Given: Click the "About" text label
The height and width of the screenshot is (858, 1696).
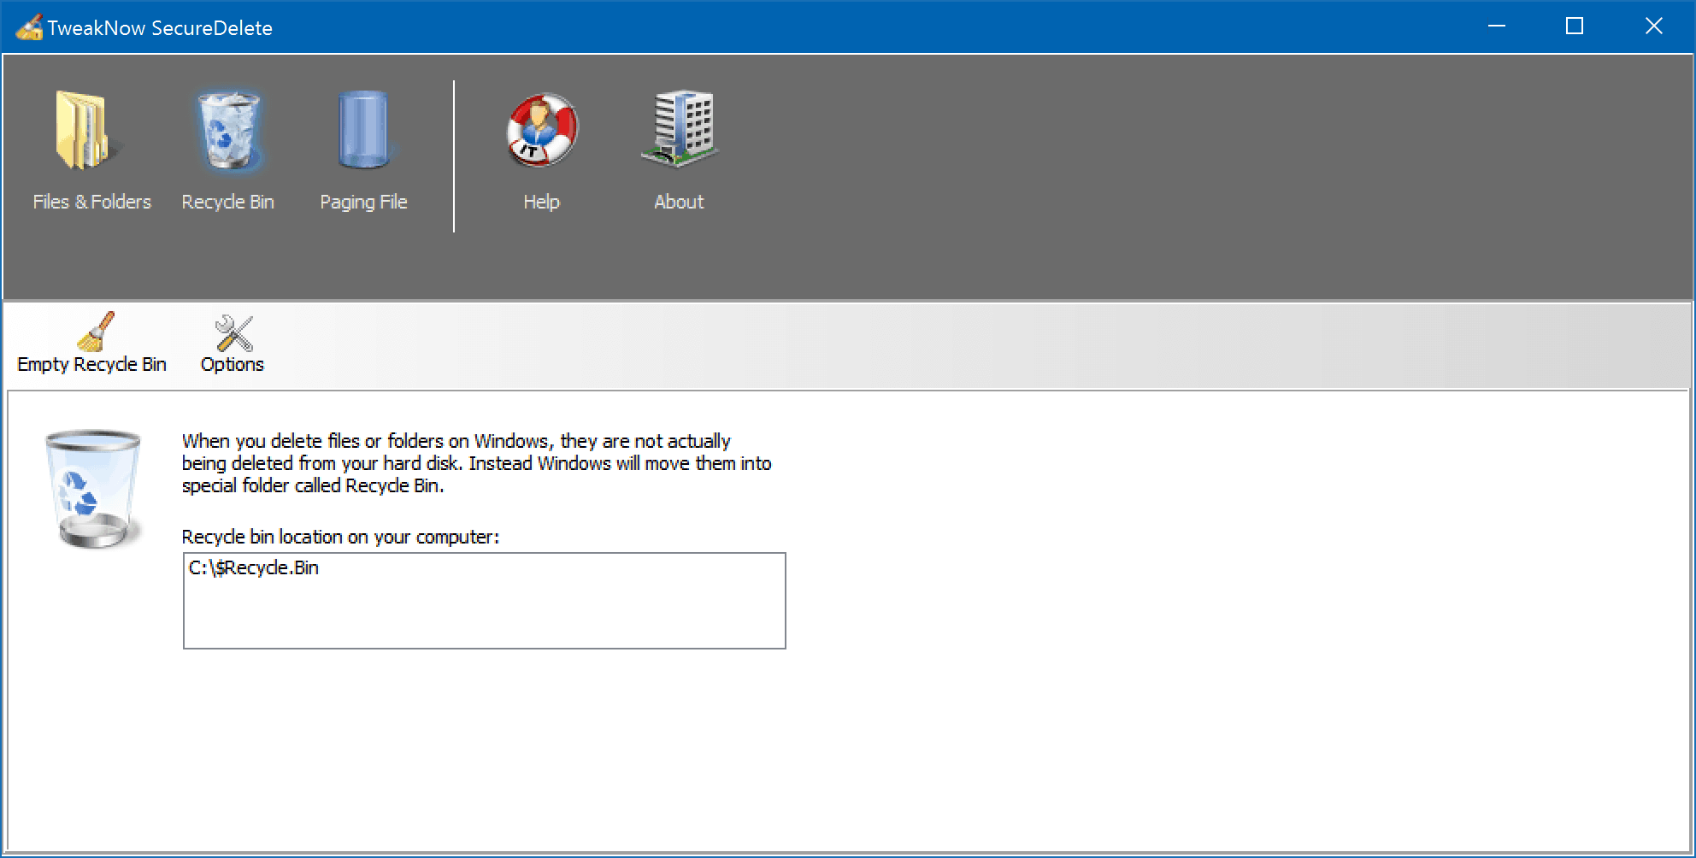Looking at the screenshot, I should point(679,202).
